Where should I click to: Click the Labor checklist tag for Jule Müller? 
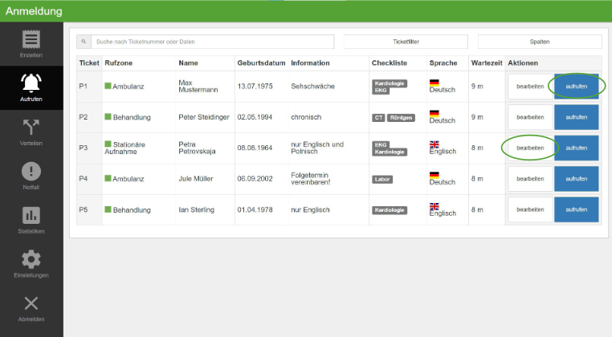tap(382, 180)
